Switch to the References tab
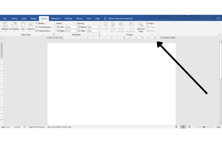The height and width of the screenshot is (148, 222). point(56,18)
